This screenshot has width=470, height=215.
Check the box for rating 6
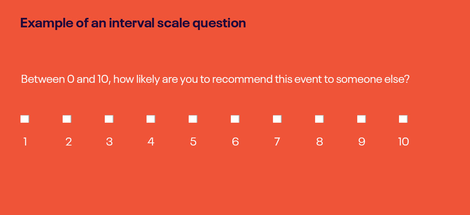click(x=235, y=119)
